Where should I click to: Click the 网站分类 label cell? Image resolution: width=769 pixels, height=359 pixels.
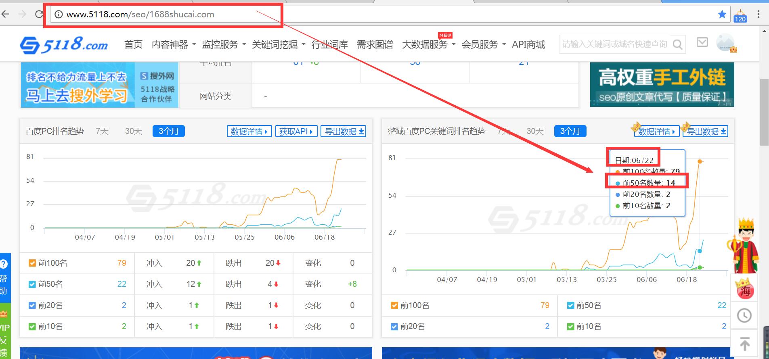pyautogui.click(x=216, y=96)
